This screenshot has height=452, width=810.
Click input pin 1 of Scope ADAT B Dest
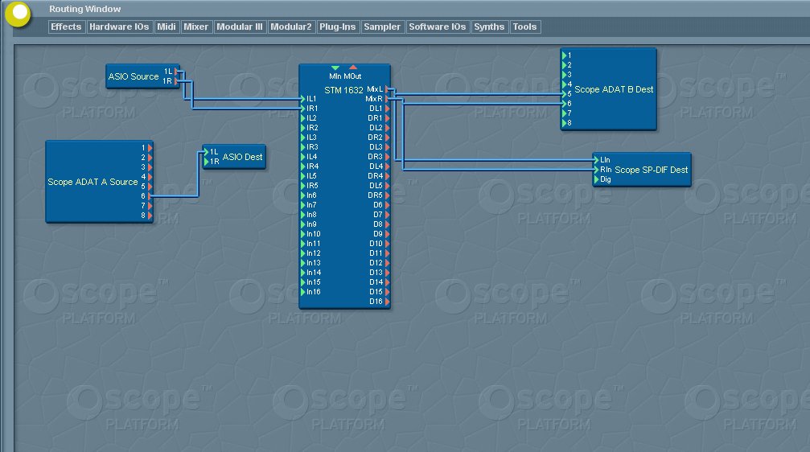coord(565,55)
